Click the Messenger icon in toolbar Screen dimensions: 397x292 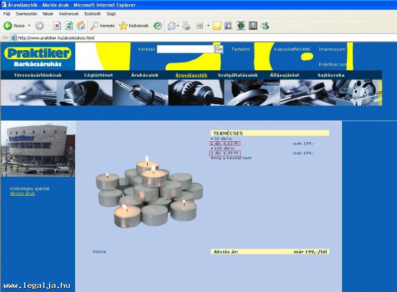pyautogui.click(x=265, y=25)
